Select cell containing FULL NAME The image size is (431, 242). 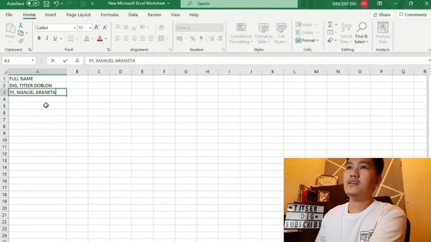coord(38,79)
